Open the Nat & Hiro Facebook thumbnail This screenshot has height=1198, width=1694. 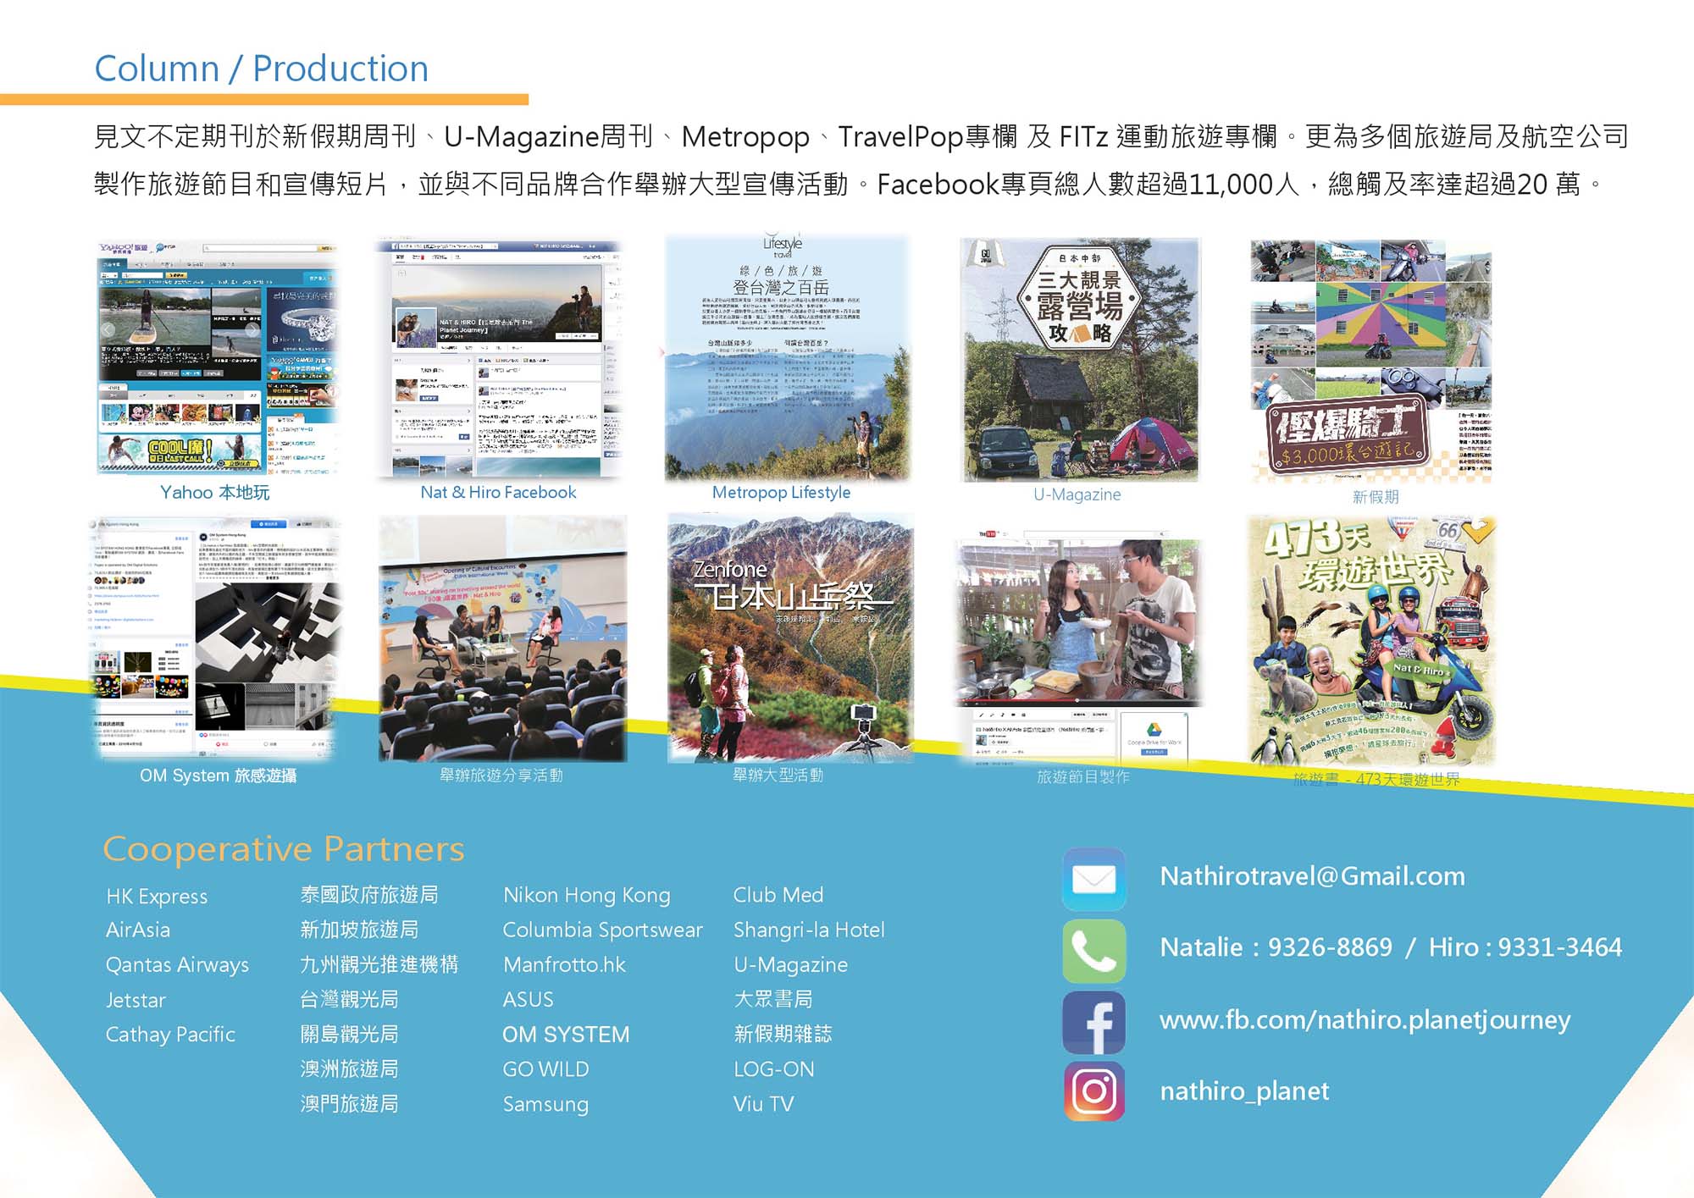[x=500, y=359]
